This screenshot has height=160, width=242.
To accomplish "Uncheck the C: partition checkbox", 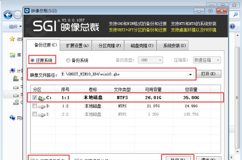I will point(35,98).
